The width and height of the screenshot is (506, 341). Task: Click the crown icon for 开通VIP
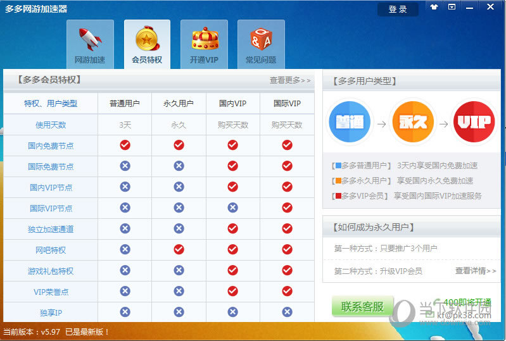[x=204, y=40]
